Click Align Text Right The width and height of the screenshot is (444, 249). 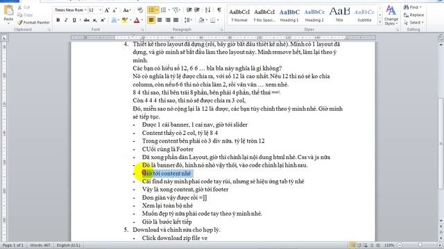click(168, 20)
